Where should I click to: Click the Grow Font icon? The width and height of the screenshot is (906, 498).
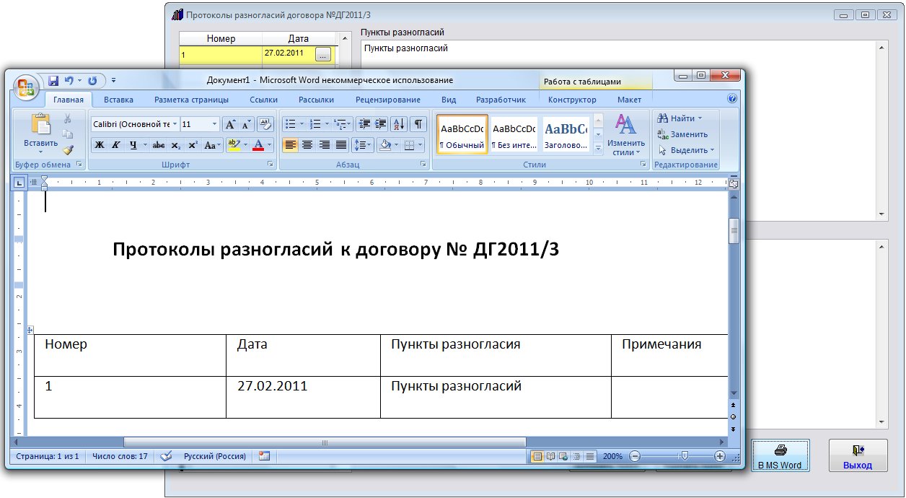point(230,123)
